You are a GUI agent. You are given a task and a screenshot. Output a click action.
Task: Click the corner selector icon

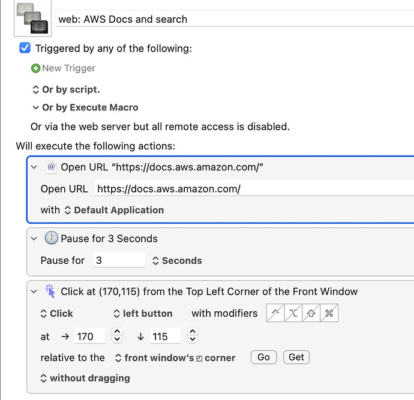199,359
